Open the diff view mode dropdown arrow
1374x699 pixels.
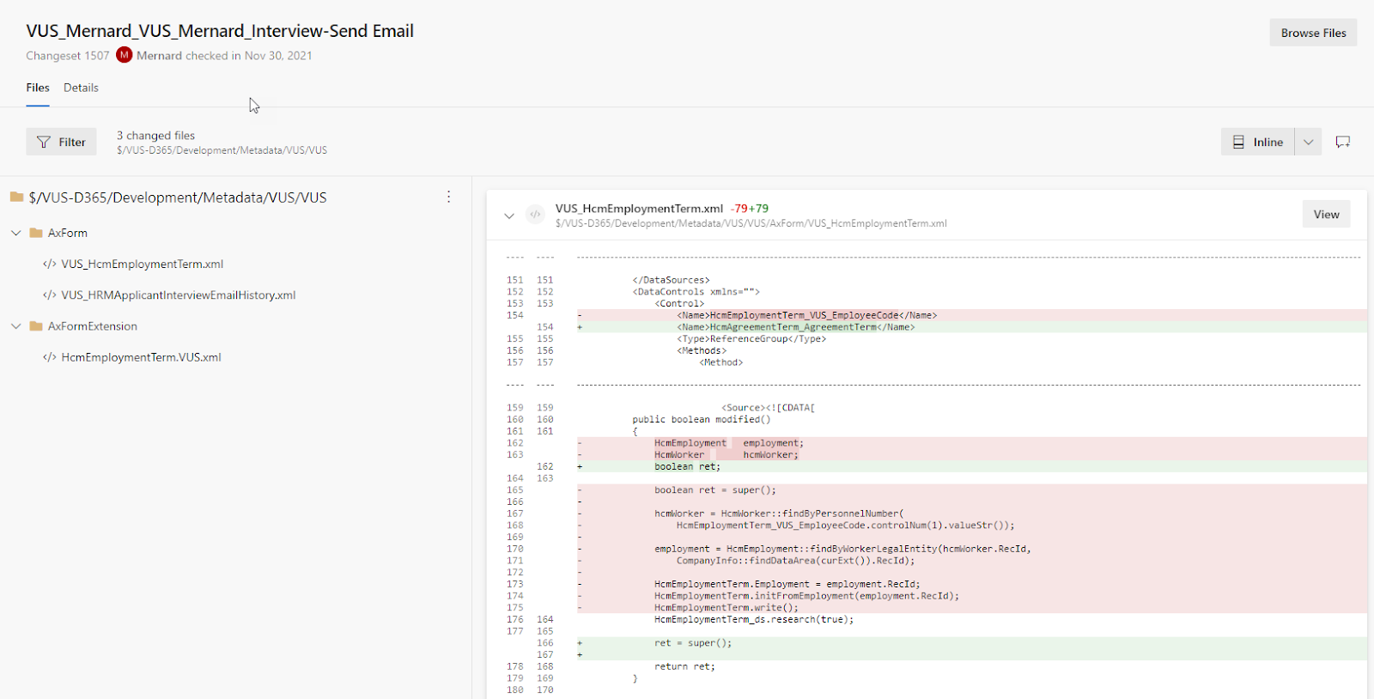tap(1308, 142)
